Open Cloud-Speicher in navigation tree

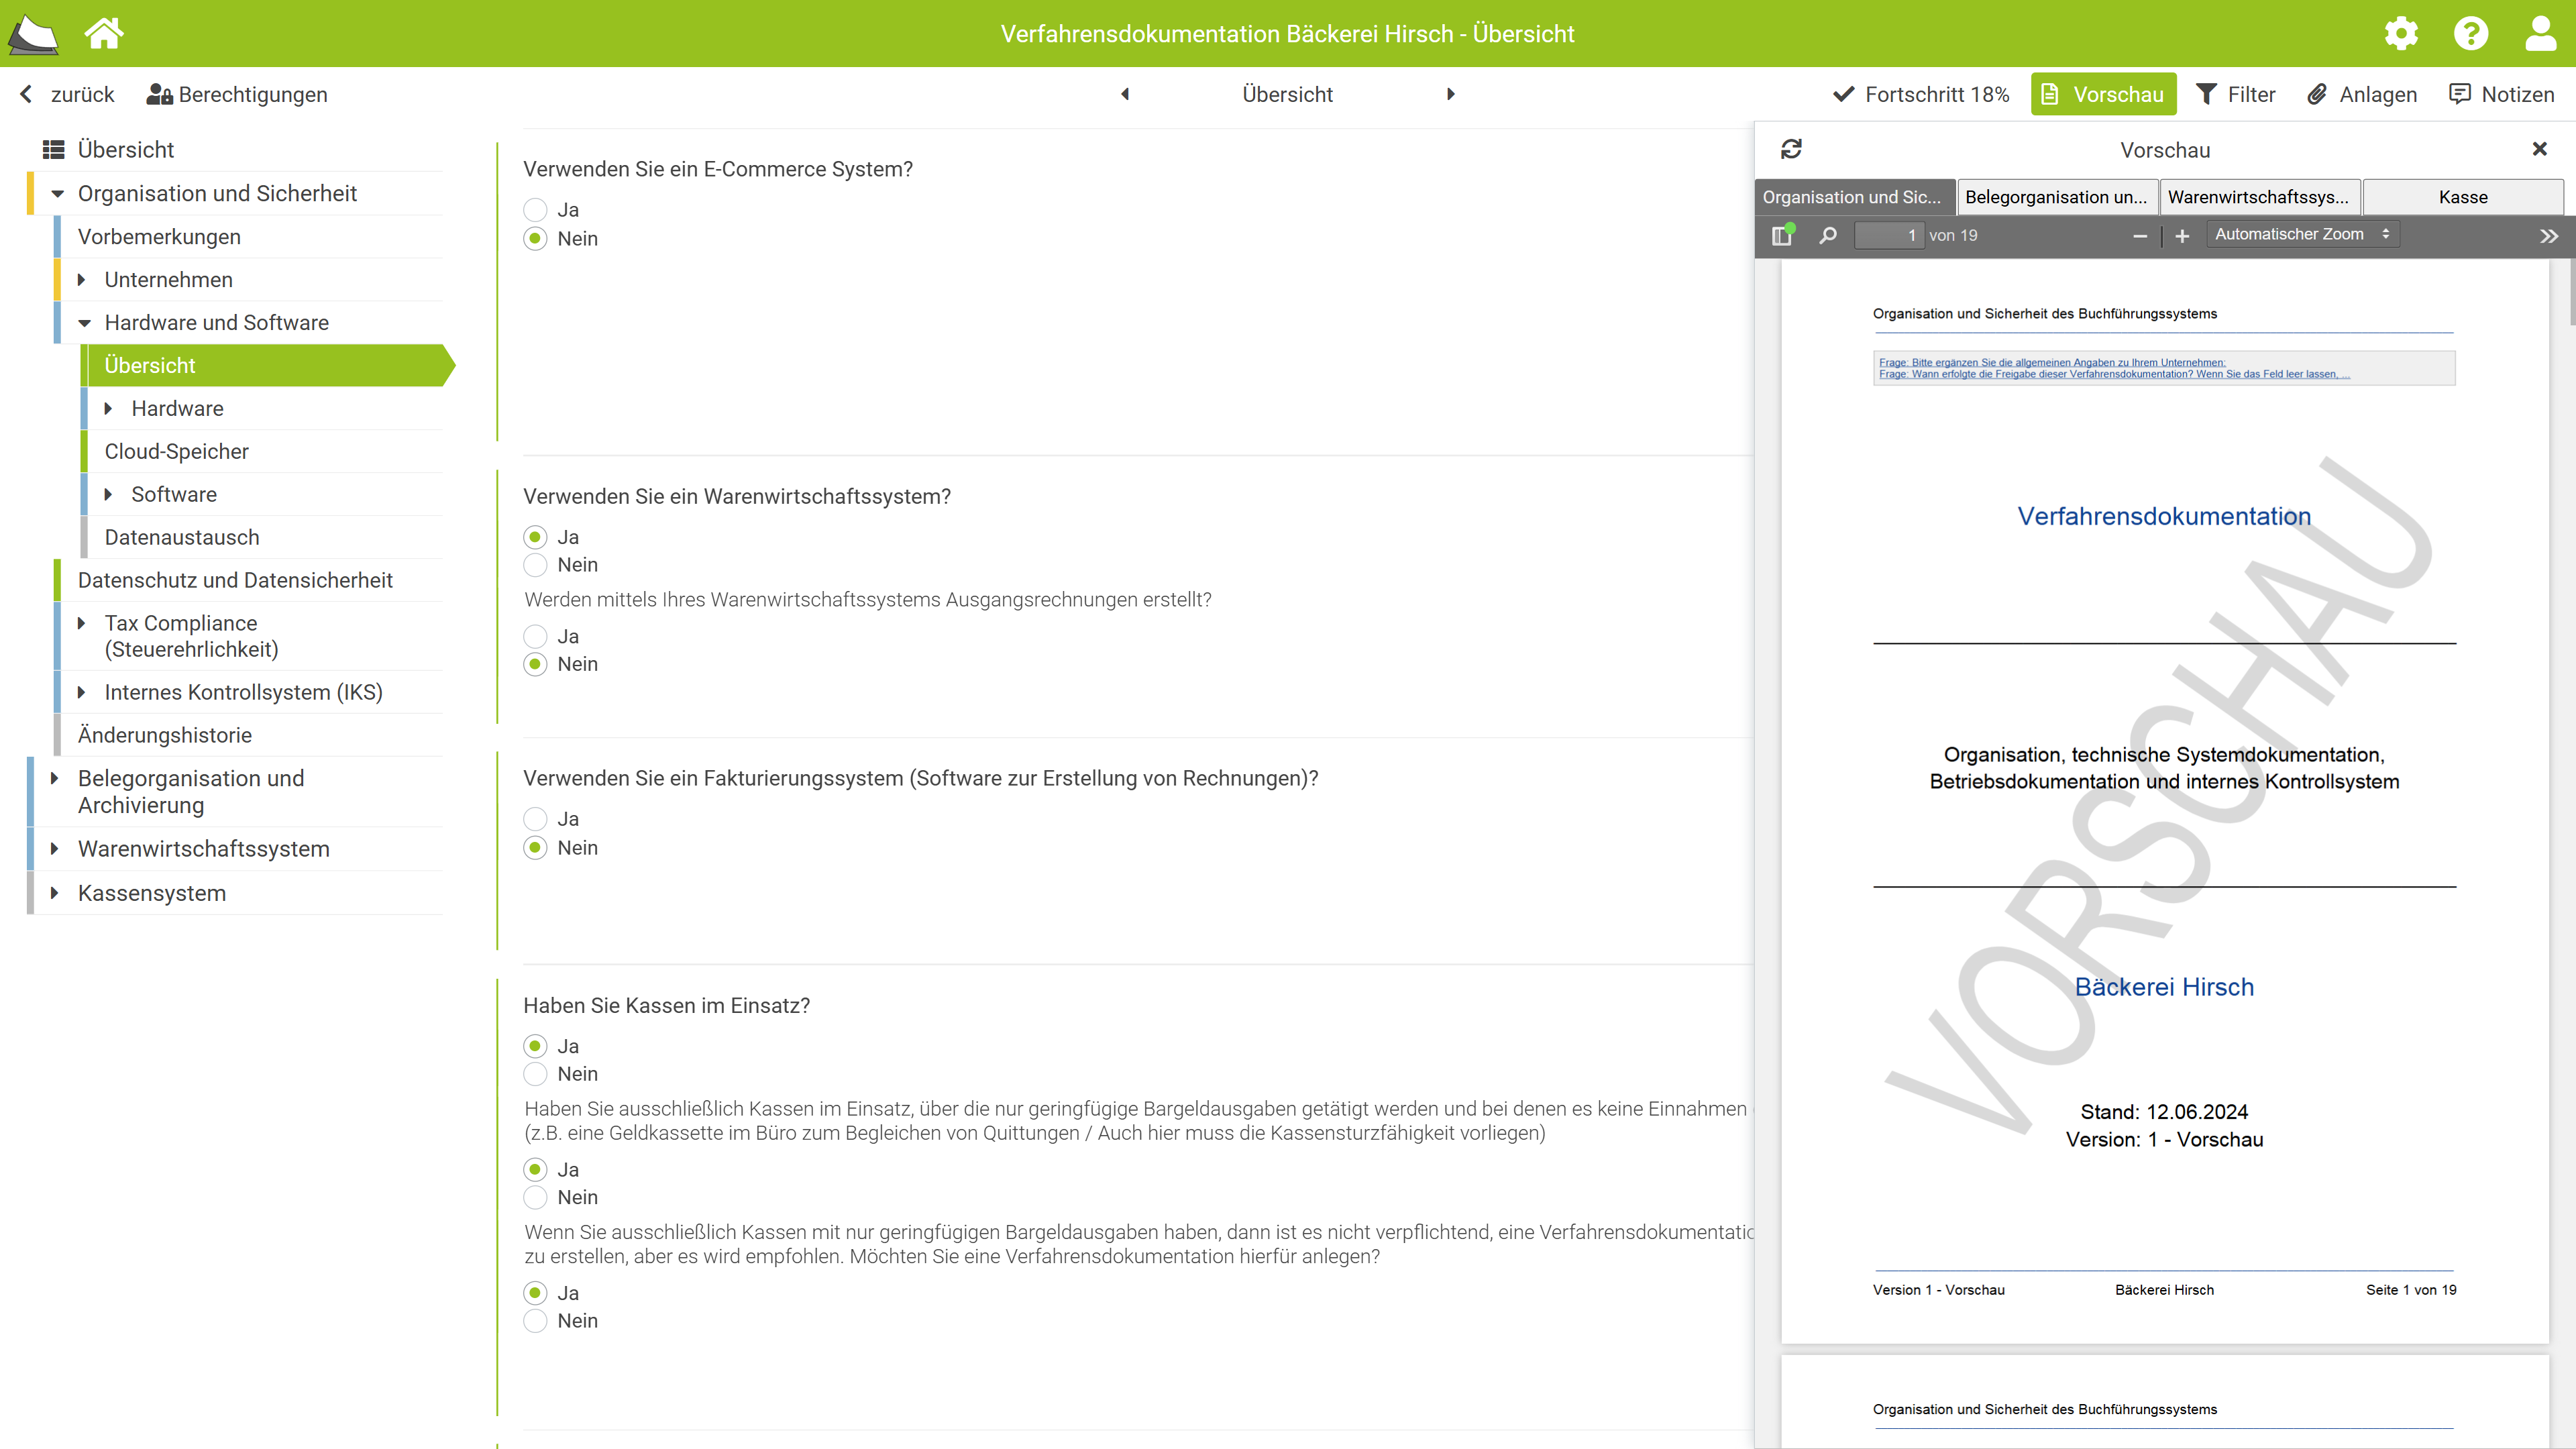point(176,452)
